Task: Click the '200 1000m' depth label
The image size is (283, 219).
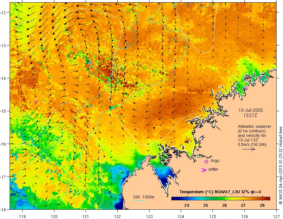Action: click(144, 197)
